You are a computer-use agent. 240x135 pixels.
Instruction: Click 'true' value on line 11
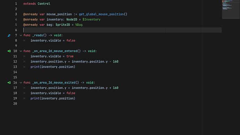click(x=70, y=56)
